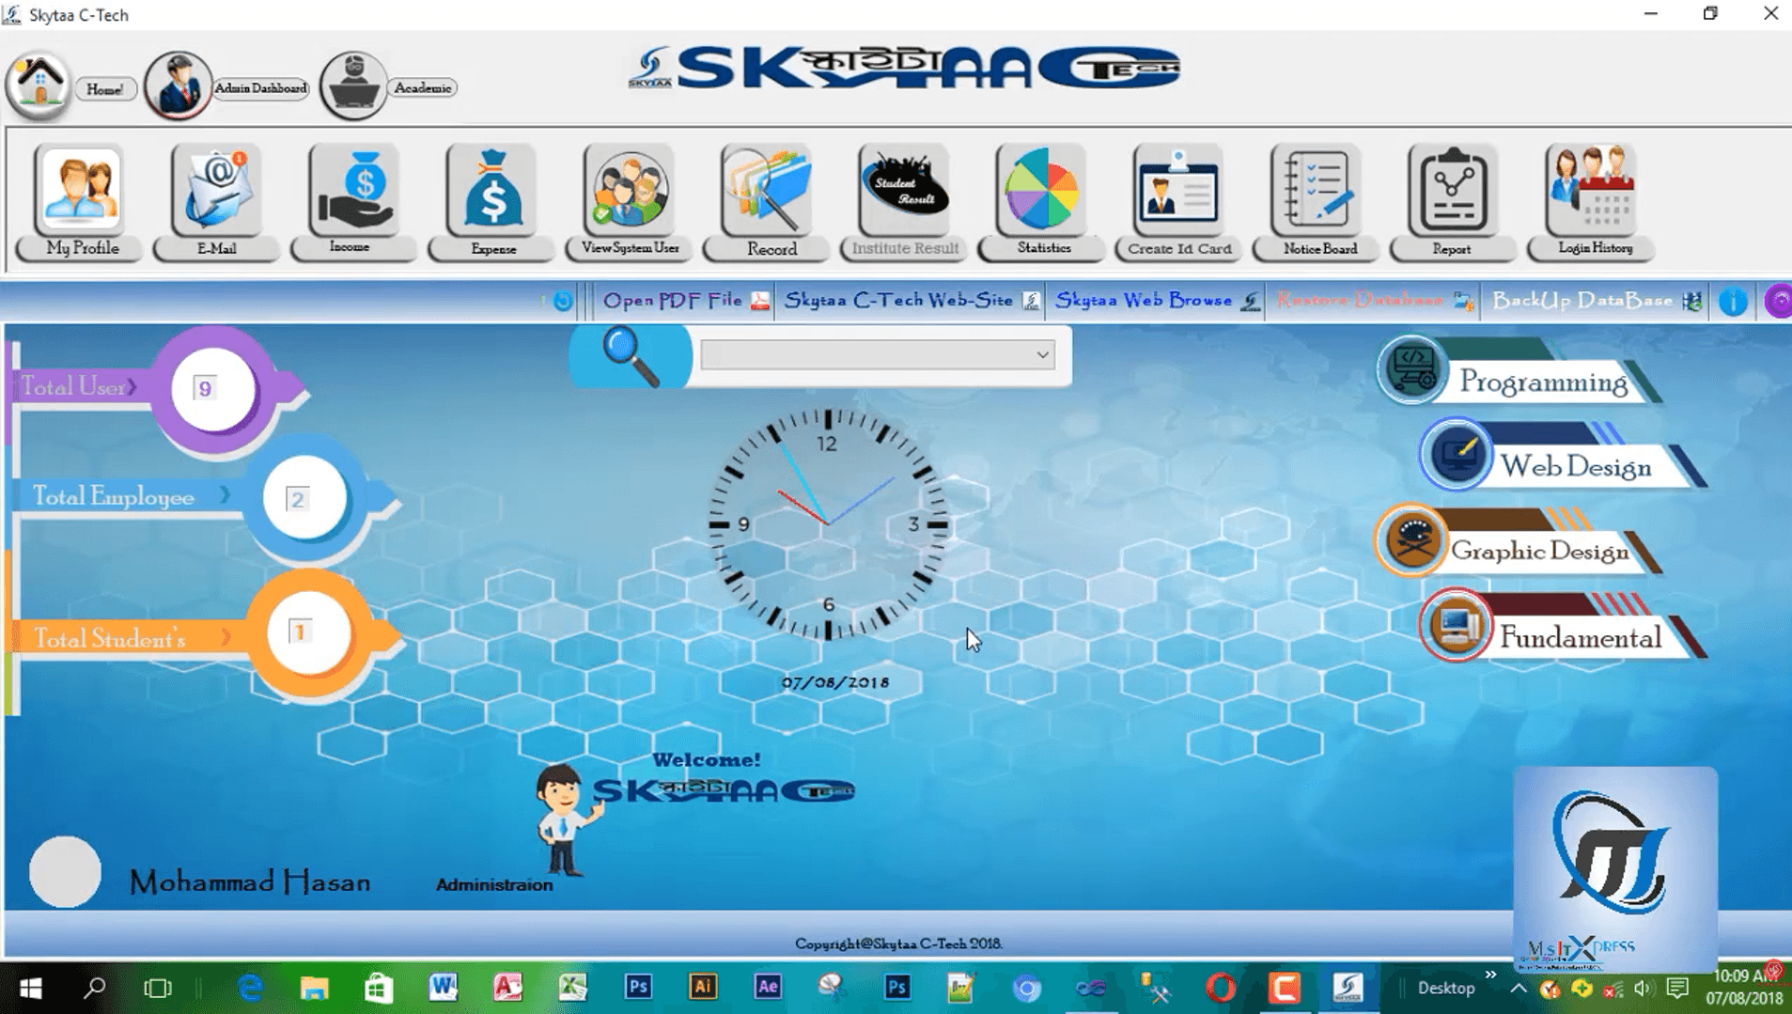Switch to the Admin Dashboard tab
Image resolution: width=1792 pixels, height=1014 pixels.
pyautogui.click(x=227, y=87)
